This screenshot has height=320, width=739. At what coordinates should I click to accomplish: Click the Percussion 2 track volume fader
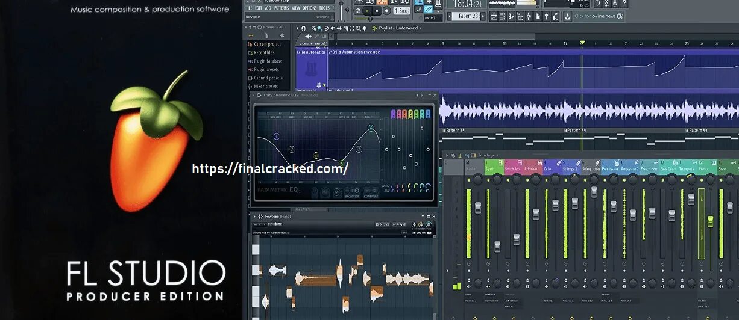tap(633, 215)
